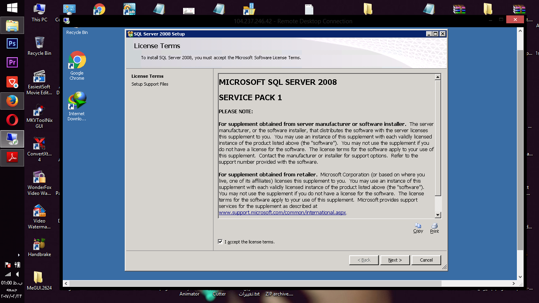Click the Remote Desktop Connection title-bar icon
Viewport: 539px width, 303px height.
pos(66,21)
